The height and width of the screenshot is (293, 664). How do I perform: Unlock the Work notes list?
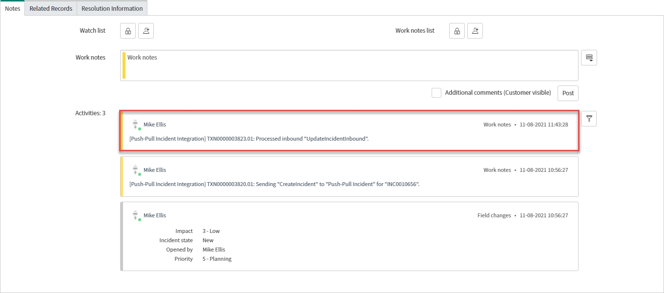[457, 31]
